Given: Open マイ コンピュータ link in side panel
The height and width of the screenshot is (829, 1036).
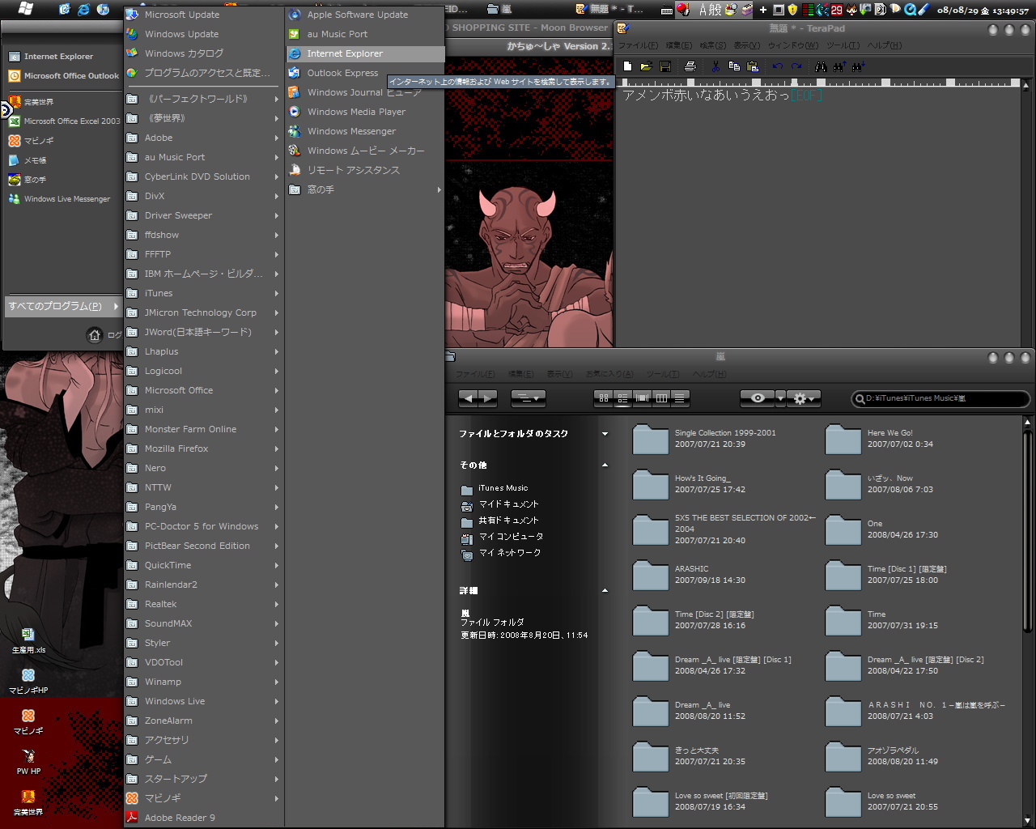Looking at the screenshot, I should pyautogui.click(x=502, y=537).
